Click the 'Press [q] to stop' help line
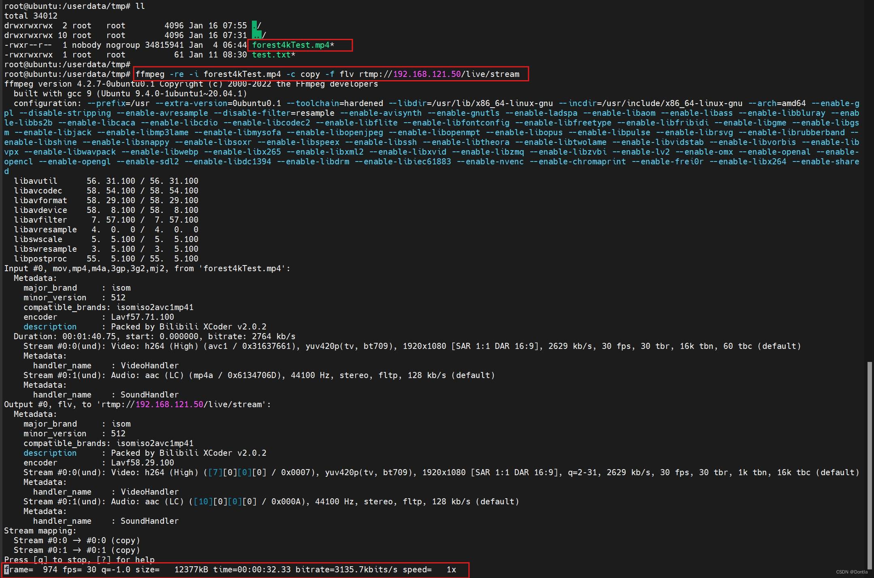The height and width of the screenshot is (578, 874). pos(79,560)
